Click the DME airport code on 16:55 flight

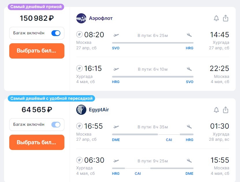(116, 140)
